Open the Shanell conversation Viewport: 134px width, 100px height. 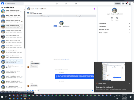pos(12,11)
